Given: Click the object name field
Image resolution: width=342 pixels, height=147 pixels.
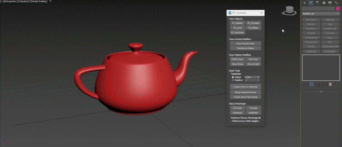Looking at the screenshot, I should click(318, 9).
